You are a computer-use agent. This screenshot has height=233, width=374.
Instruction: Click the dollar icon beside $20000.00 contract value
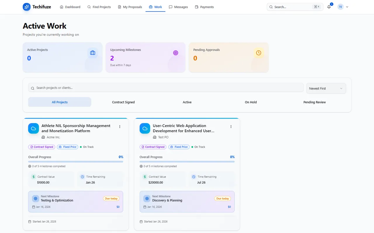pyautogui.click(x=145, y=177)
